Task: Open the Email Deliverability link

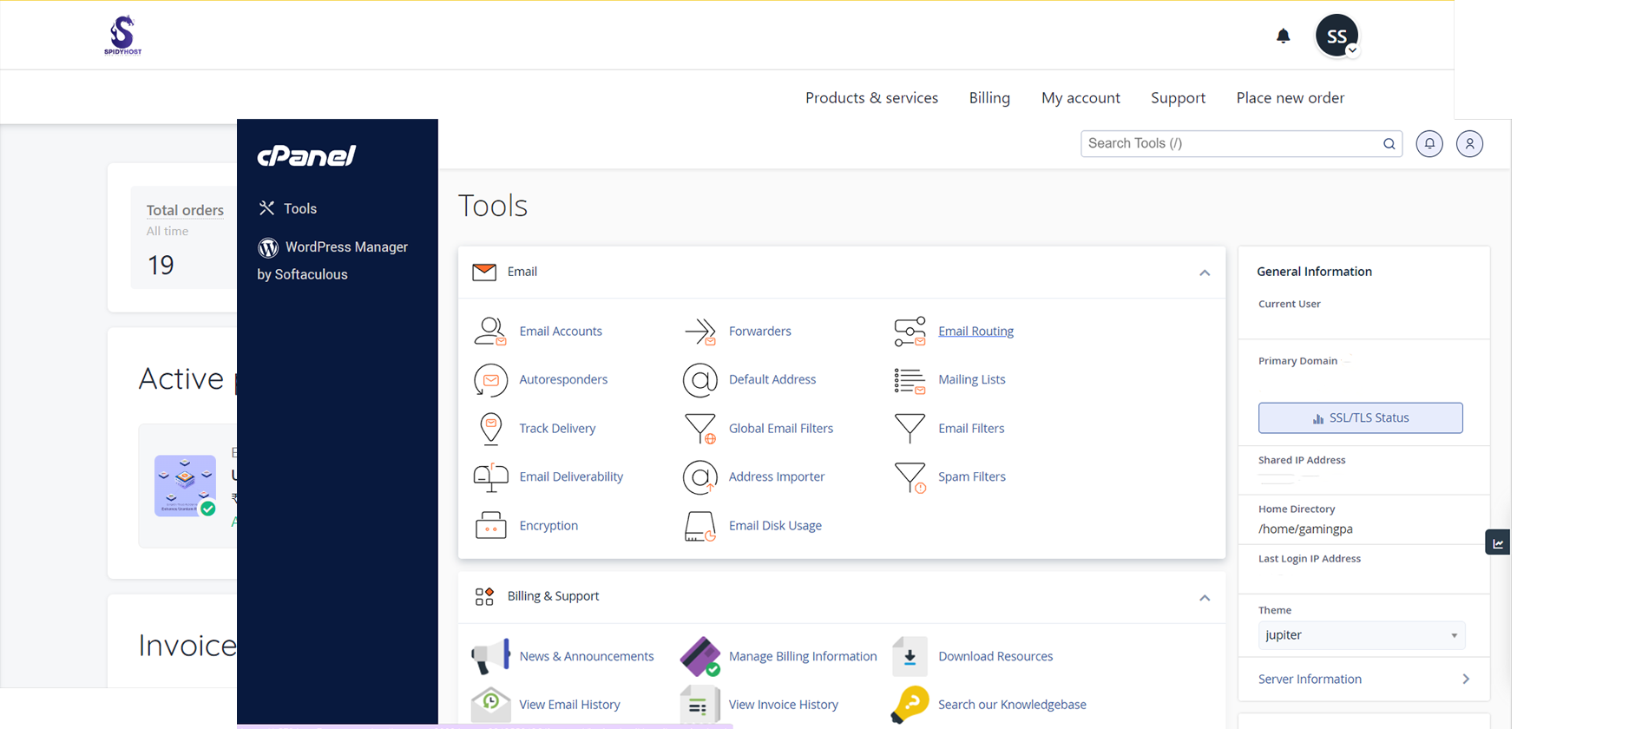Action: [571, 477]
